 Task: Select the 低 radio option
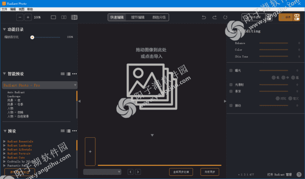(274, 78)
